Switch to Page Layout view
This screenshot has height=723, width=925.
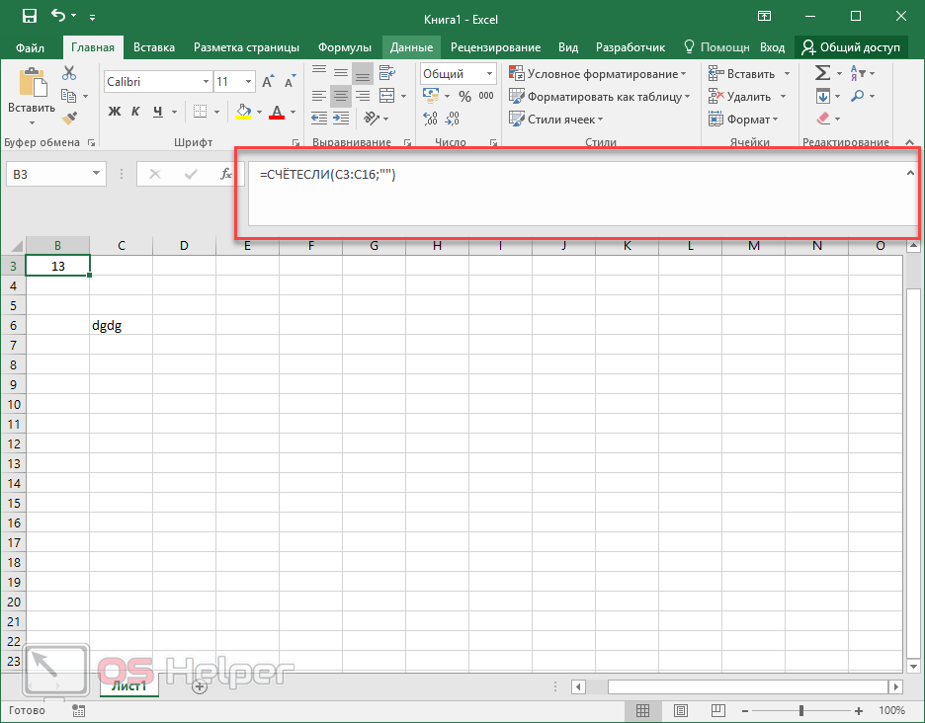pos(683,710)
